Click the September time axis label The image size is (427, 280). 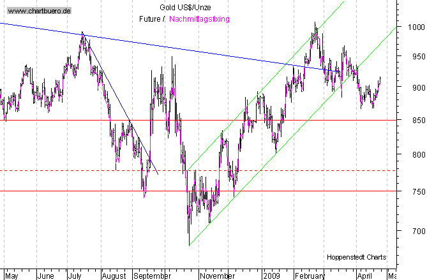(x=153, y=276)
